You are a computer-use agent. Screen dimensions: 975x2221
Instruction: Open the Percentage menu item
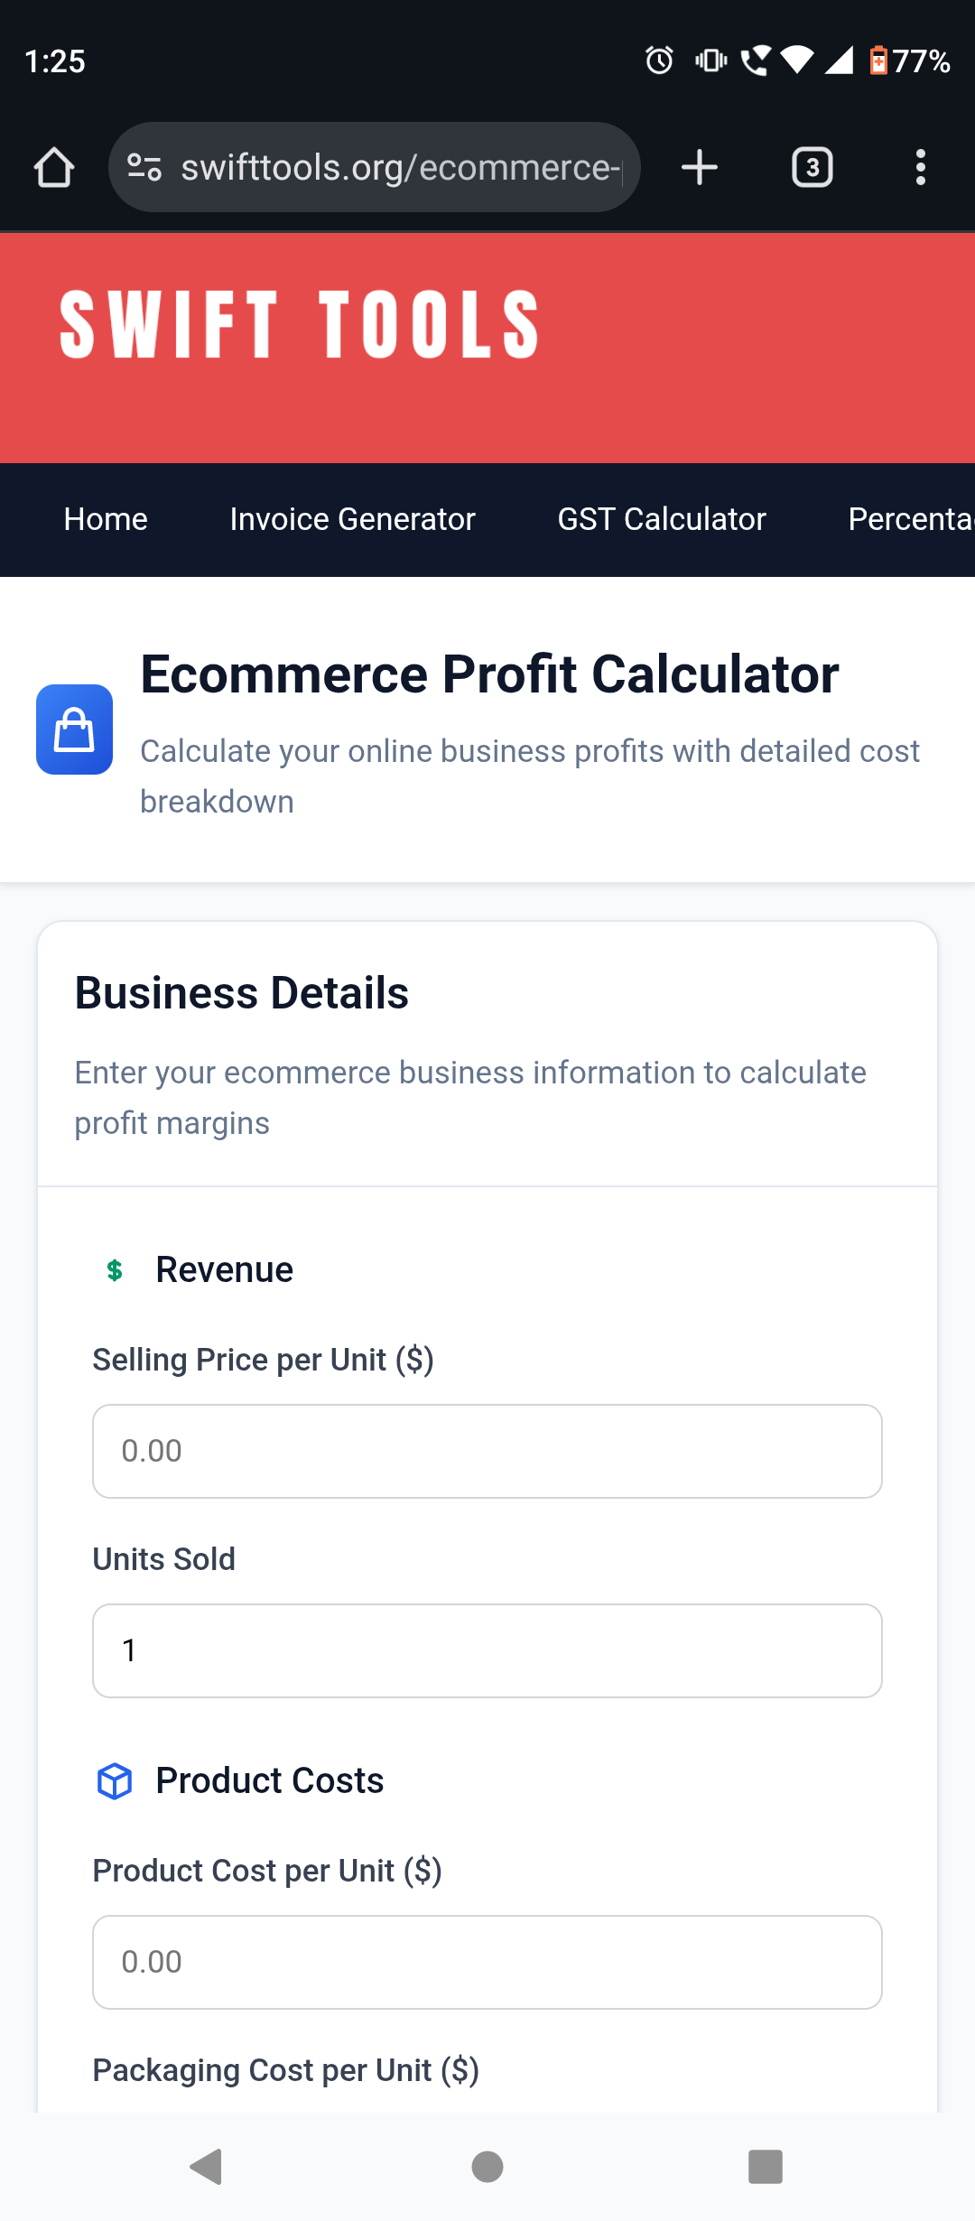tap(911, 519)
